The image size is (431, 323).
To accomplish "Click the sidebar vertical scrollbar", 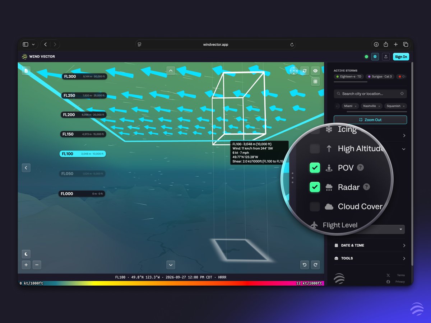I will [412, 163].
